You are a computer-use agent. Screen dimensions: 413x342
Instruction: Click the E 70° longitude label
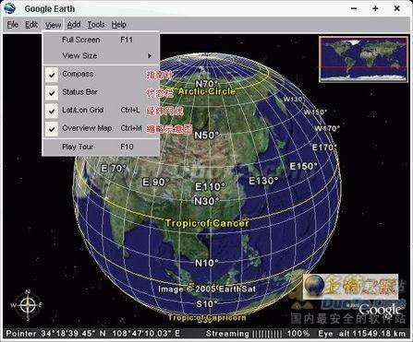(114, 169)
